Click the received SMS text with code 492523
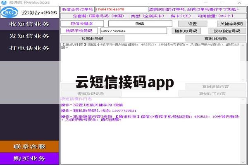The height and width of the screenshot is (165, 248). click(150, 46)
